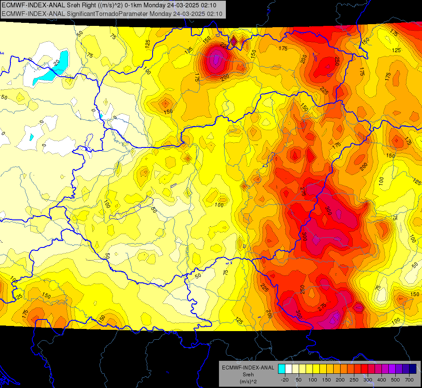Click the 'SignificantTornadoParameter' title line
The width and height of the screenshot is (422, 388).
pyautogui.click(x=112, y=14)
